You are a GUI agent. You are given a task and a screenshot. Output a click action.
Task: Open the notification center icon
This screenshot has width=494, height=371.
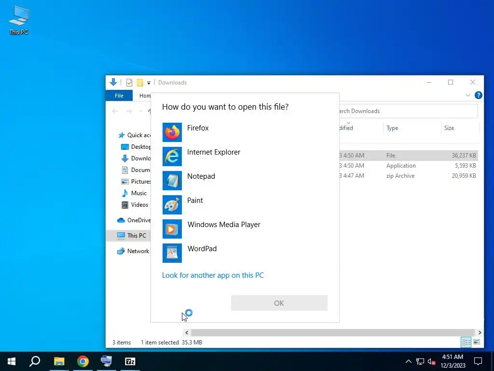[x=478, y=361]
